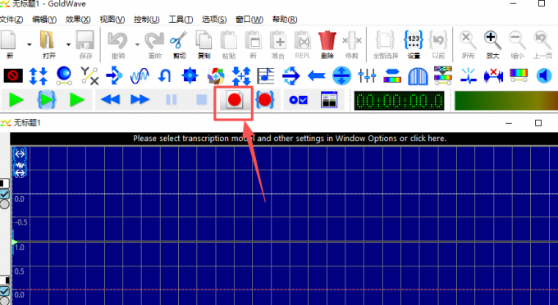This screenshot has width=558, height=305.
Task: Click the blue up-down arrows effect icon
Action: click(38, 75)
